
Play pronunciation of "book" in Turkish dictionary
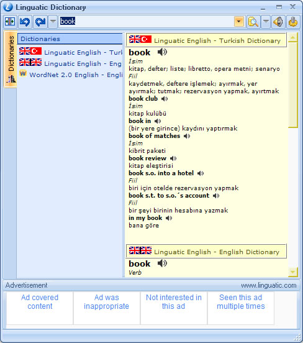pos(162,52)
